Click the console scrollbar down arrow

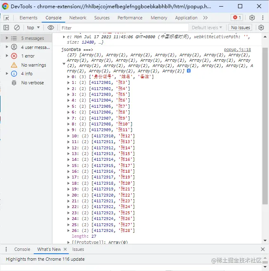click(x=265, y=241)
